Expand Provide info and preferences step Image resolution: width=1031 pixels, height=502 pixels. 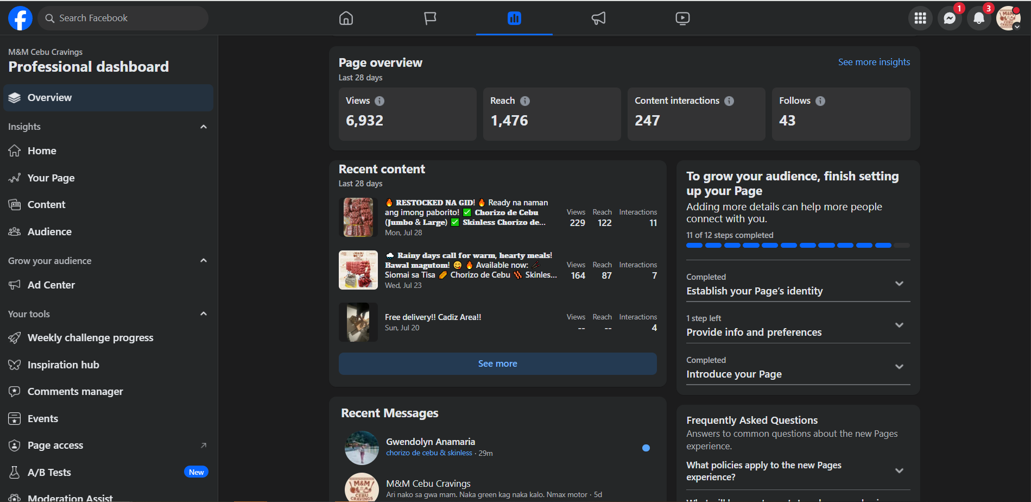(899, 325)
